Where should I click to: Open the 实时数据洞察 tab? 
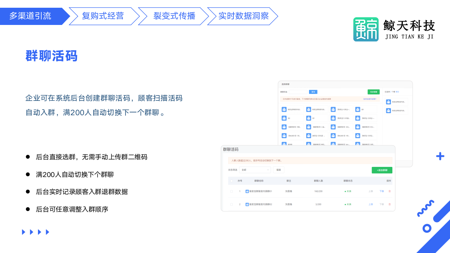[243, 16]
